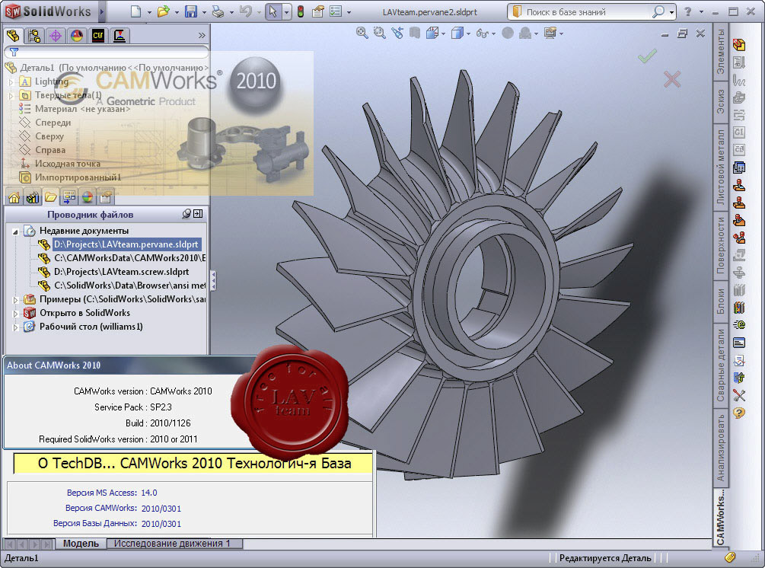
Task: Open the Options list icon
Action: [x=336, y=11]
